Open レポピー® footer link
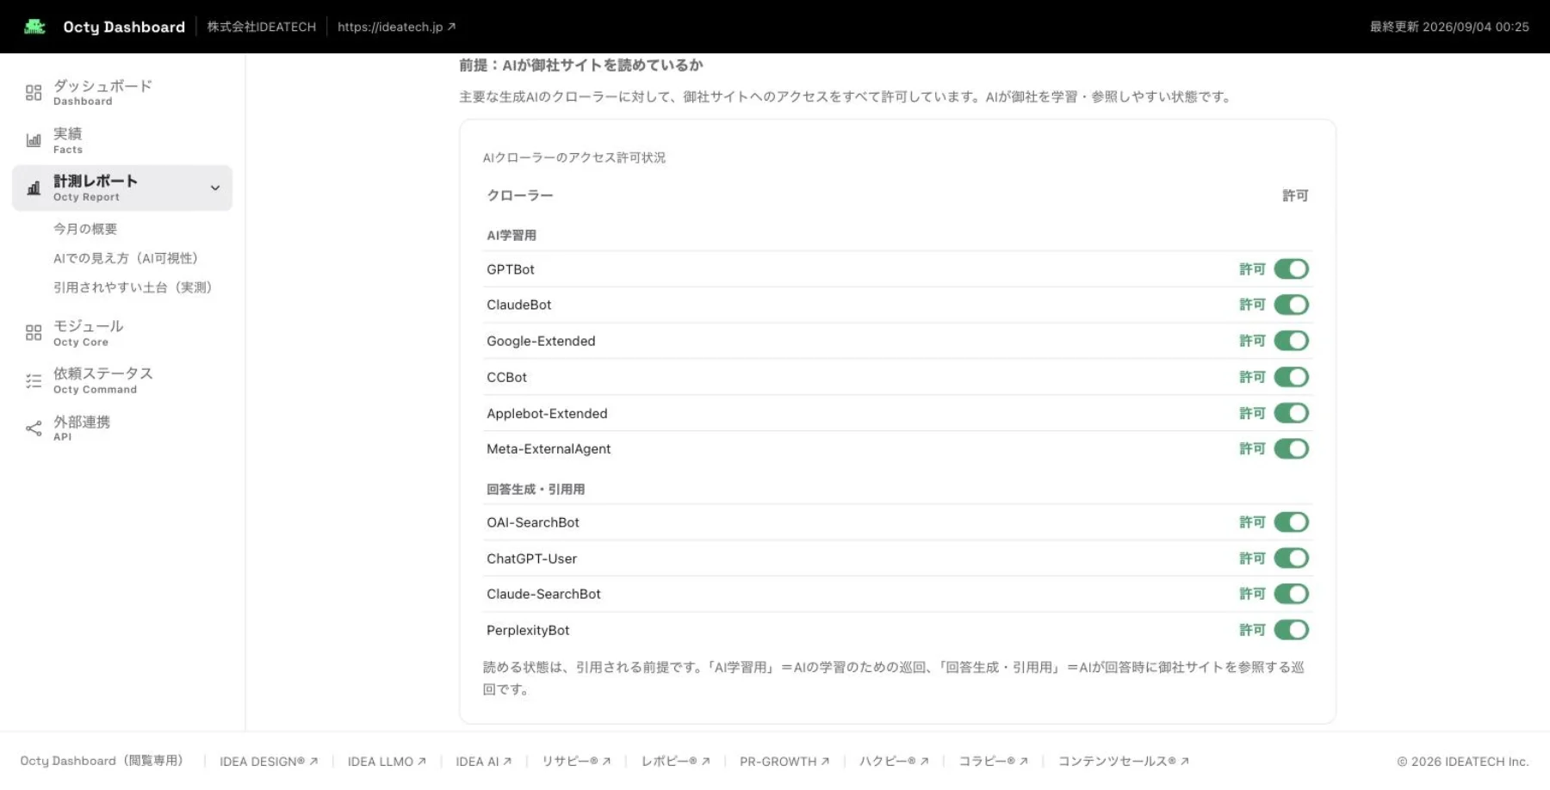 point(675,762)
